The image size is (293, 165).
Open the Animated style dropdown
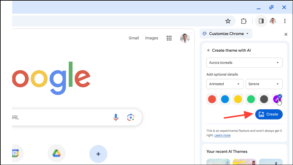(x=225, y=84)
